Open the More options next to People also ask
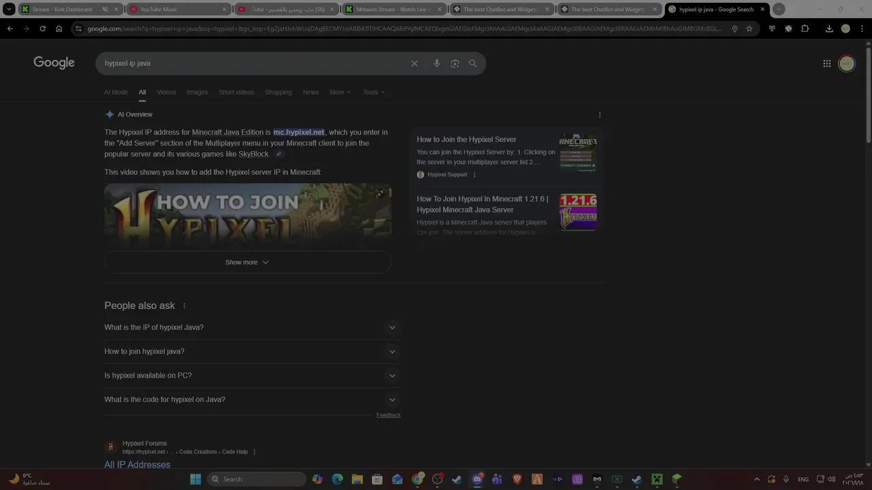 184,306
